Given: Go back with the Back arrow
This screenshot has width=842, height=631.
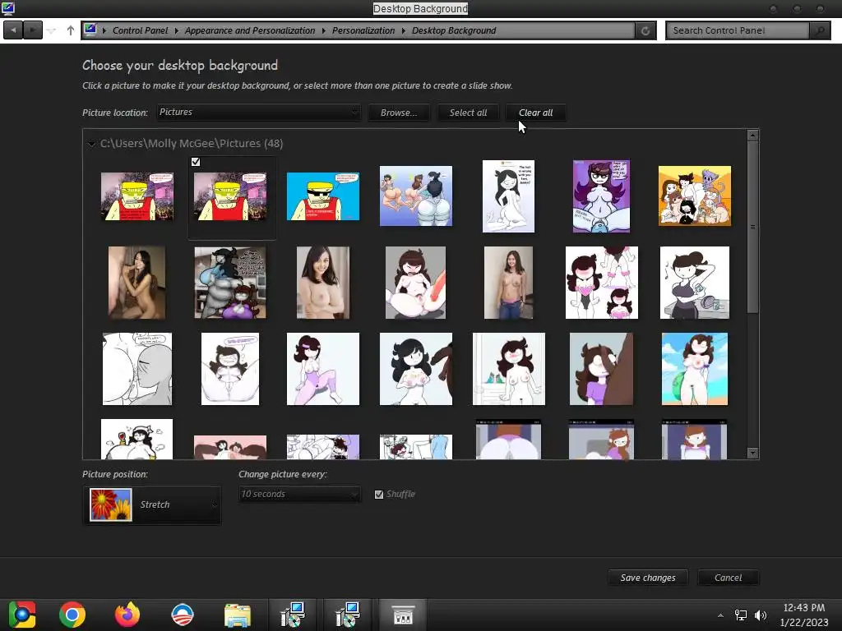Looking at the screenshot, I should point(13,30).
